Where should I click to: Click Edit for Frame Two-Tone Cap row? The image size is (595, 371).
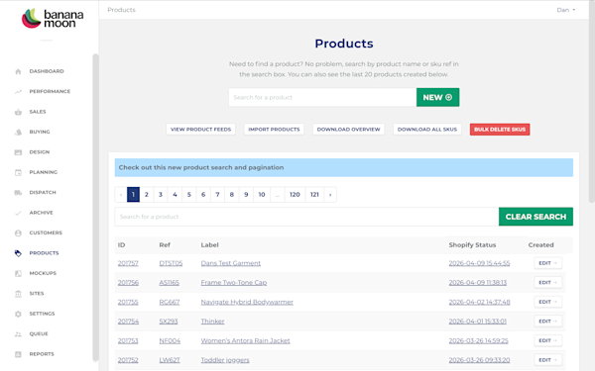tap(548, 282)
